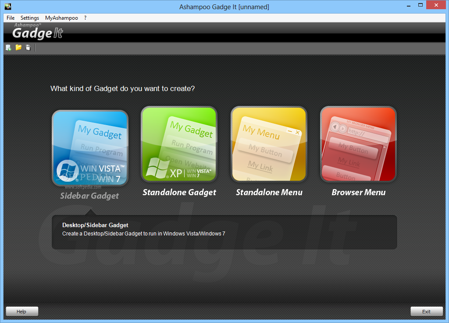Viewport: 449px width, 323px height.
Task: Click the Browser Menu label
Action: (359, 193)
